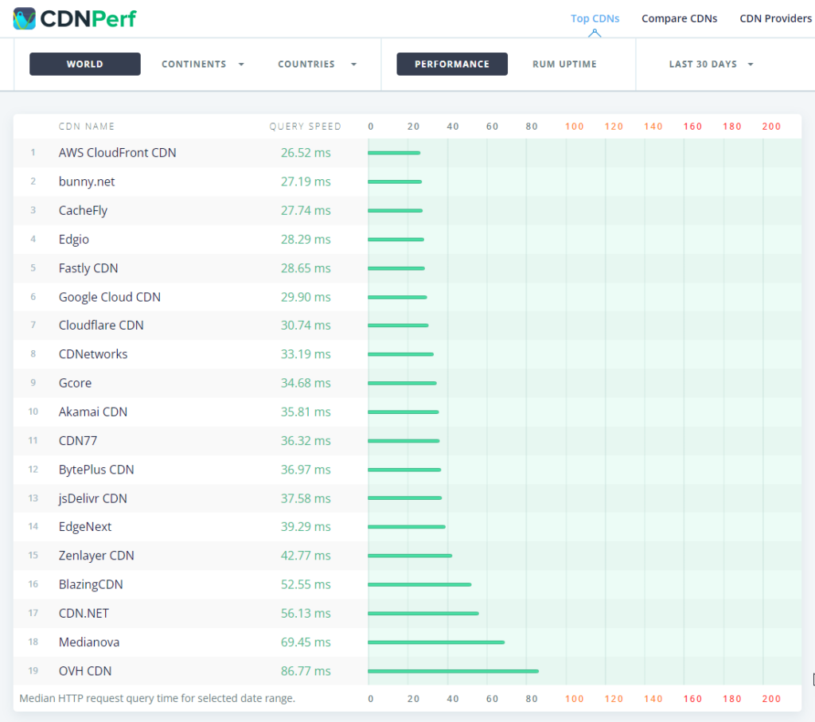Open the Edgio entry
Viewport: 815px width, 722px height.
pyautogui.click(x=73, y=239)
